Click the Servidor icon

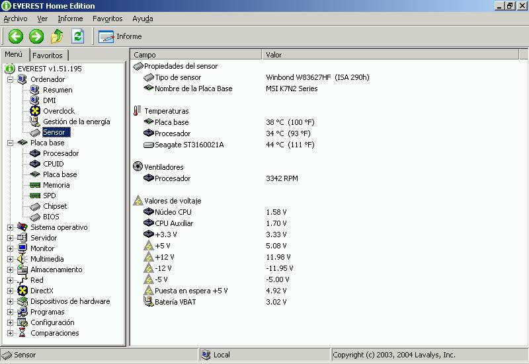click(x=22, y=238)
